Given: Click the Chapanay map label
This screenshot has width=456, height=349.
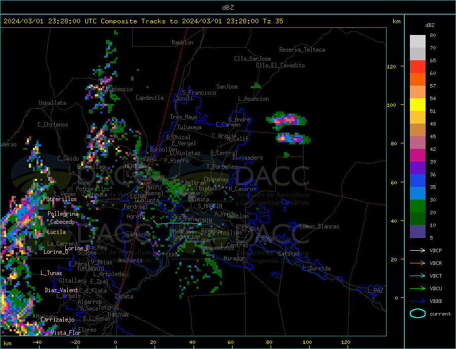Looking at the screenshot, I should click(x=216, y=179).
